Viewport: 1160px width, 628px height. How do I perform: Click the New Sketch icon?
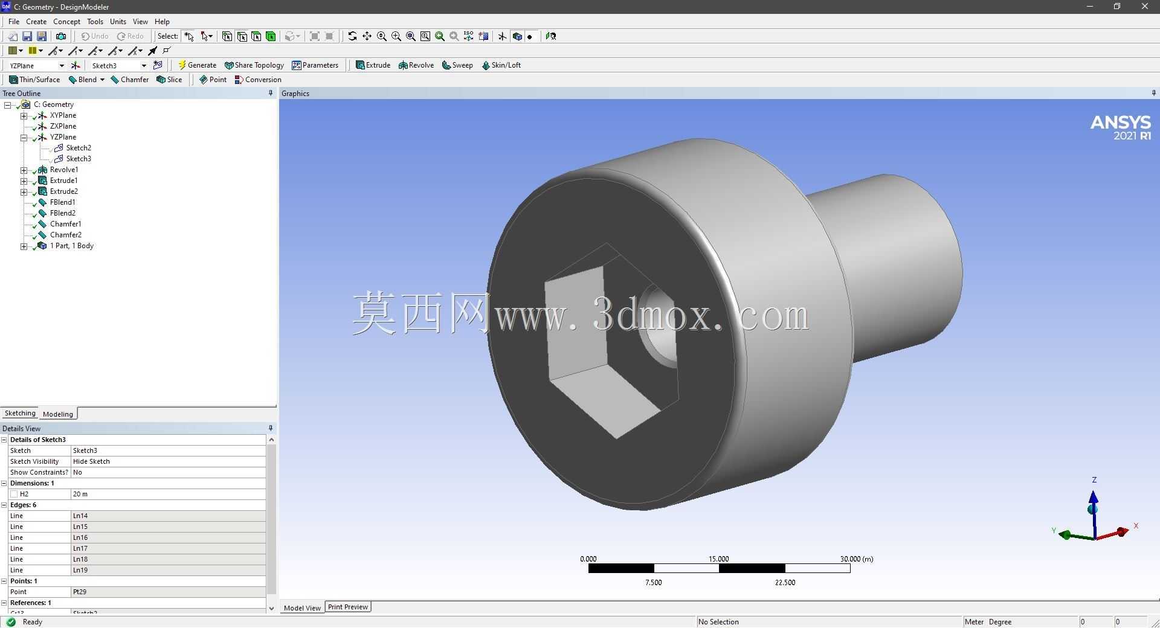(158, 65)
